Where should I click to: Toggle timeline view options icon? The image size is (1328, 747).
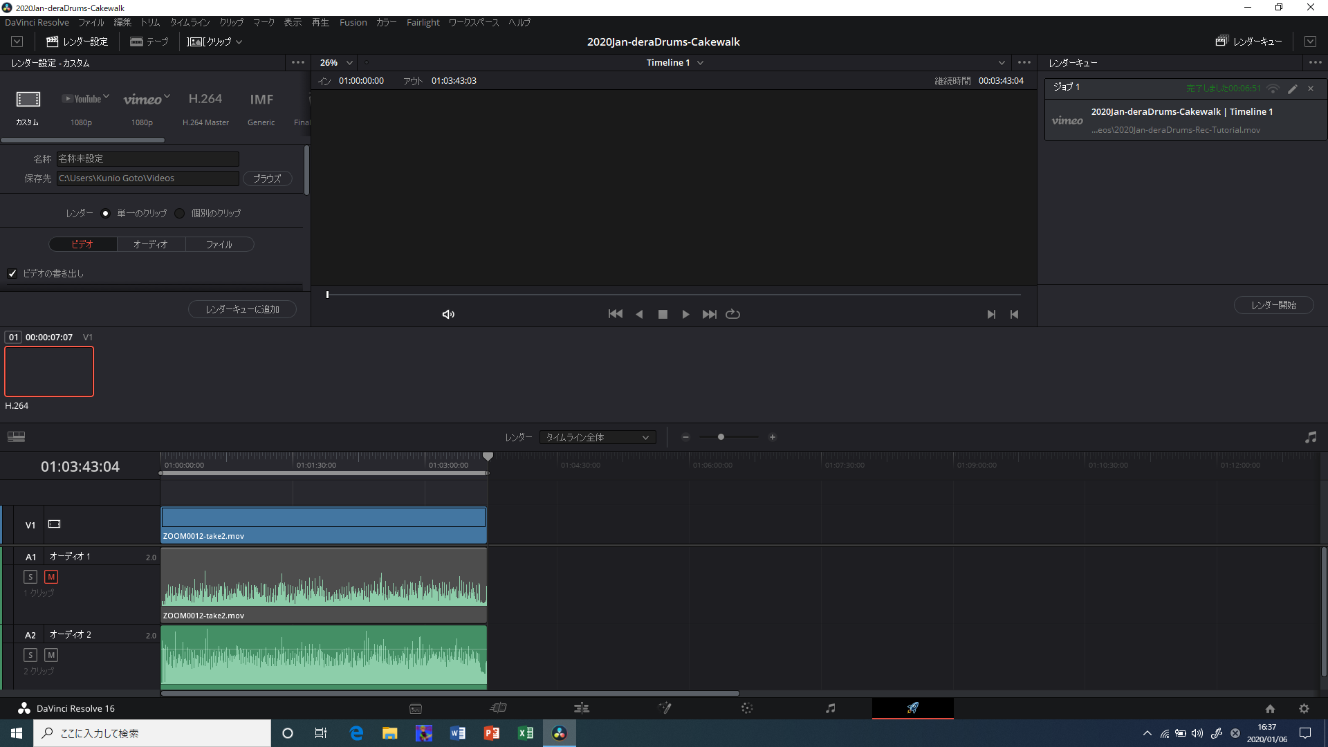[16, 436]
